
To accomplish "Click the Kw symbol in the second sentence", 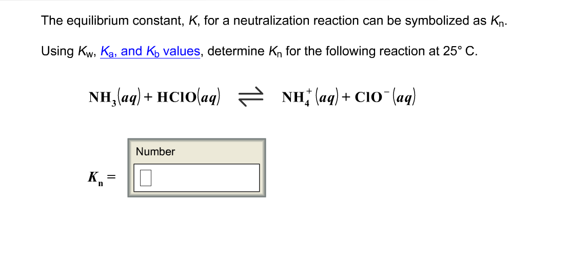I will (87, 51).
